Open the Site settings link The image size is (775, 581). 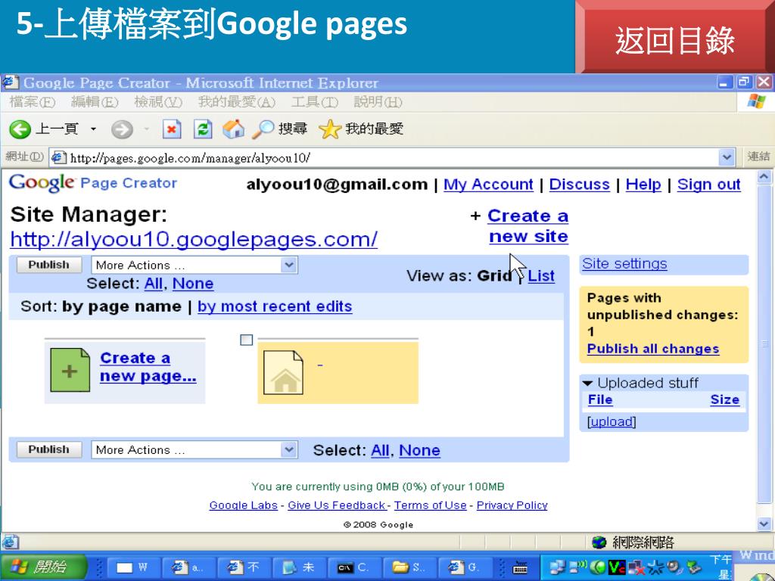click(x=624, y=264)
